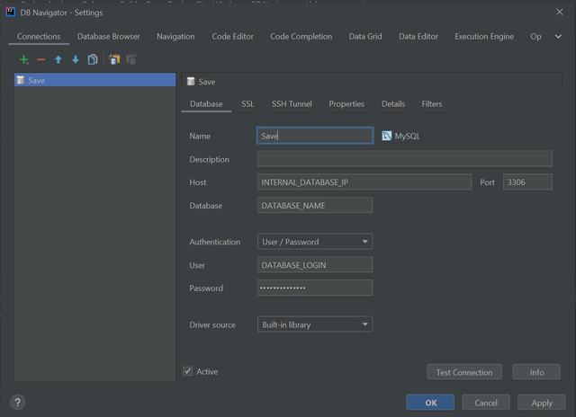Viewport: 576px width, 417px height.
Task: Click the MySQL label text
Action: click(x=407, y=136)
